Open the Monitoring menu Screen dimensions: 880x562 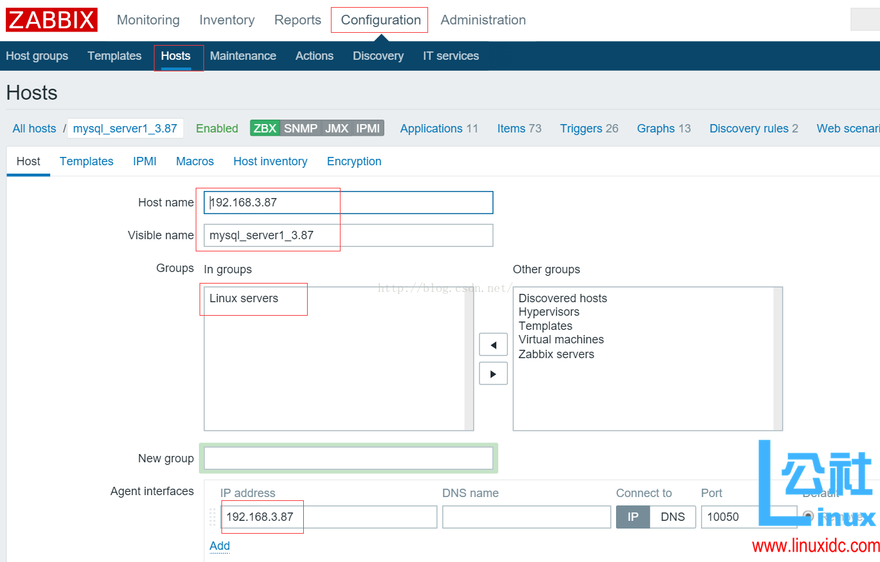click(x=147, y=20)
